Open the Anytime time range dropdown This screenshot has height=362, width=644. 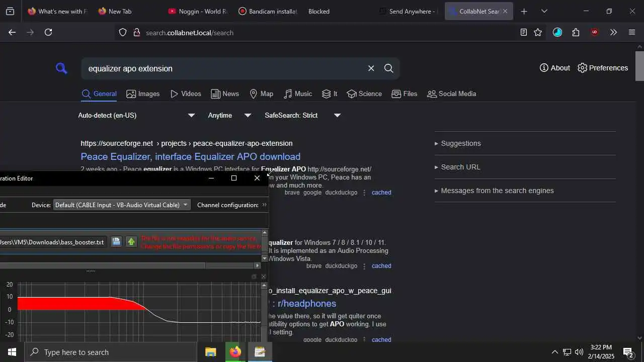229,115
